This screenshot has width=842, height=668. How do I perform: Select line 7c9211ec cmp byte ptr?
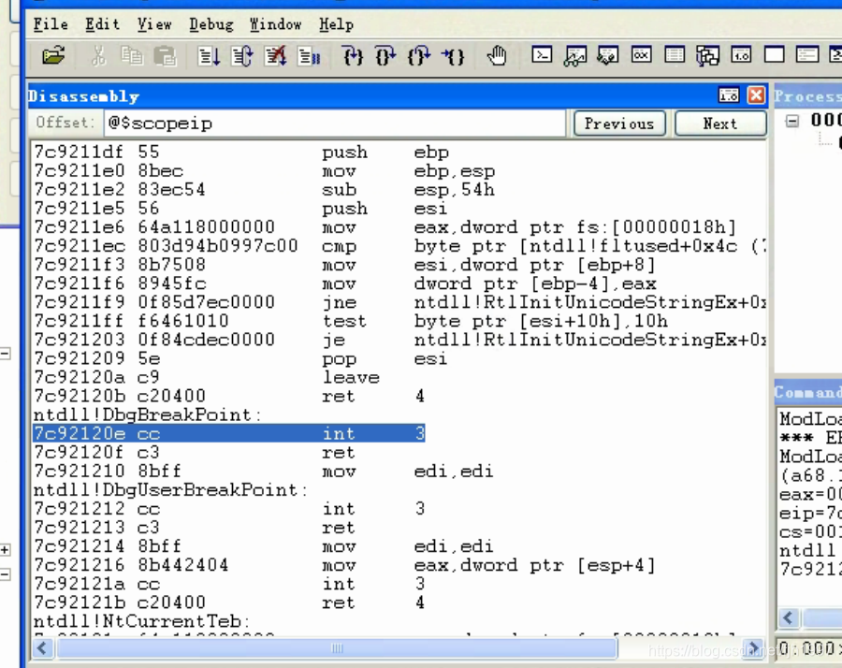[399, 246]
